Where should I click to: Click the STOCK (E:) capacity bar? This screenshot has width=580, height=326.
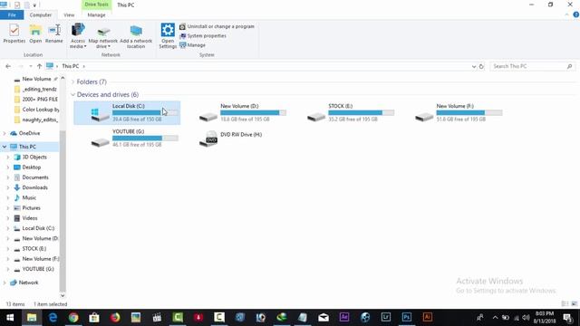(x=362, y=112)
